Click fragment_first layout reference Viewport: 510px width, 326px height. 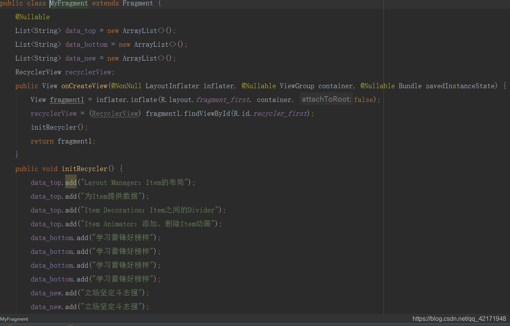tap(222, 100)
